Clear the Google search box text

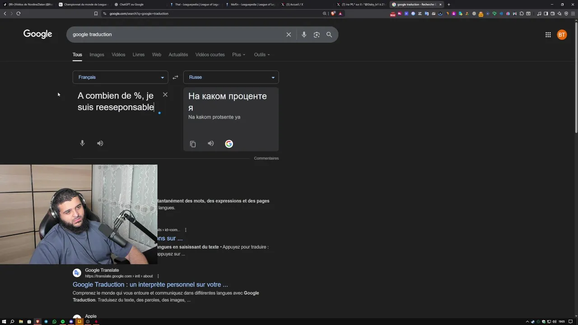click(x=289, y=34)
